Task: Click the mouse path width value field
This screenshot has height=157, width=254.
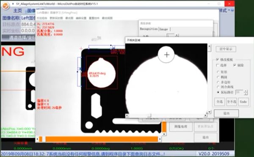Action: coord(240,92)
